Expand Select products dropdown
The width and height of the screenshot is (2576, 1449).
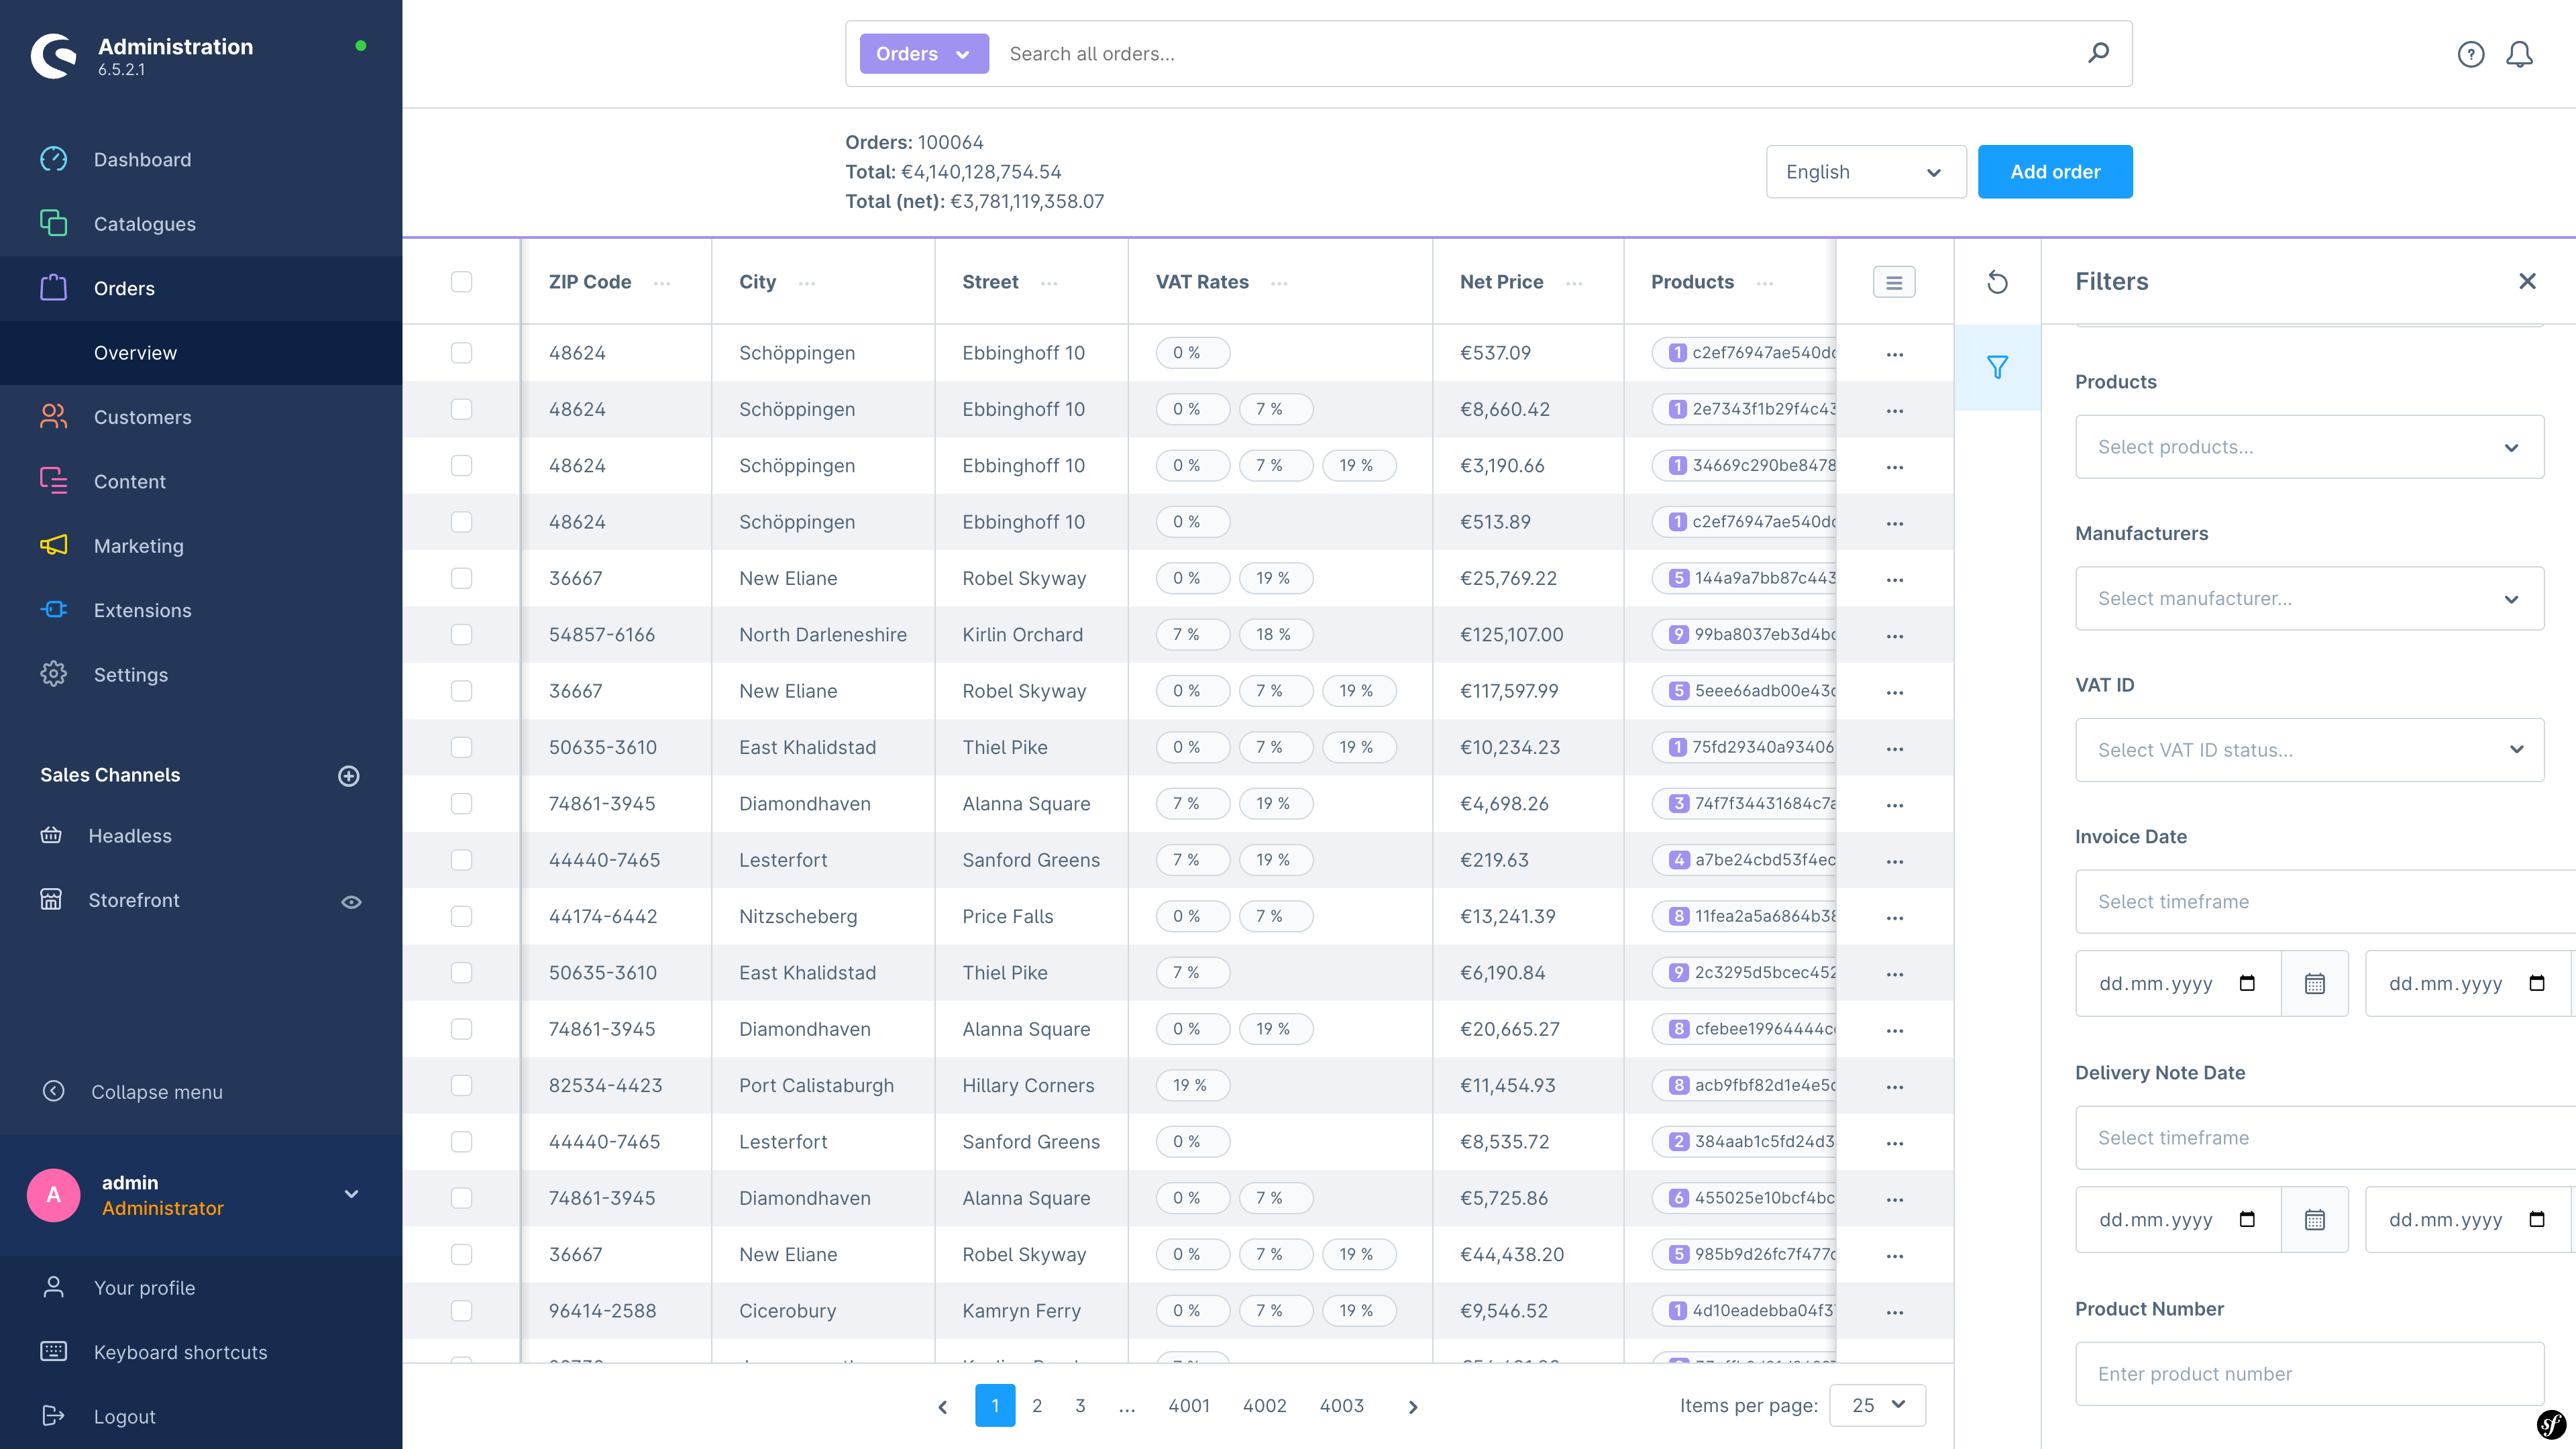click(2309, 447)
